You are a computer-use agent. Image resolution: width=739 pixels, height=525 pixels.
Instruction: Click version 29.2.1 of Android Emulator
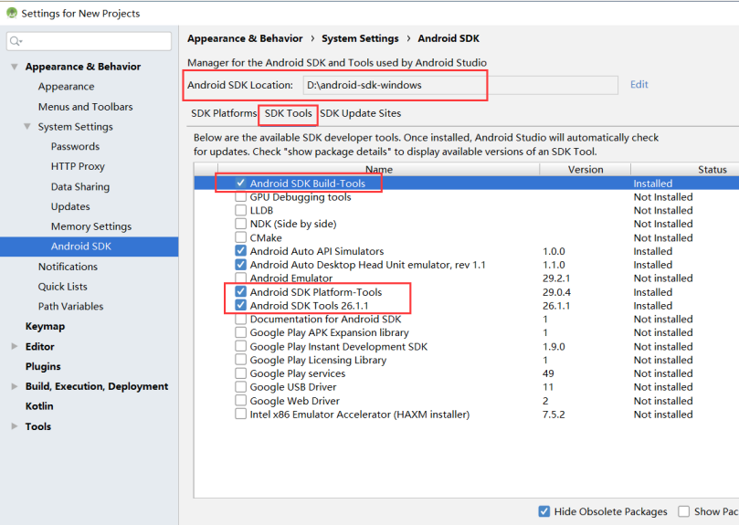click(556, 278)
